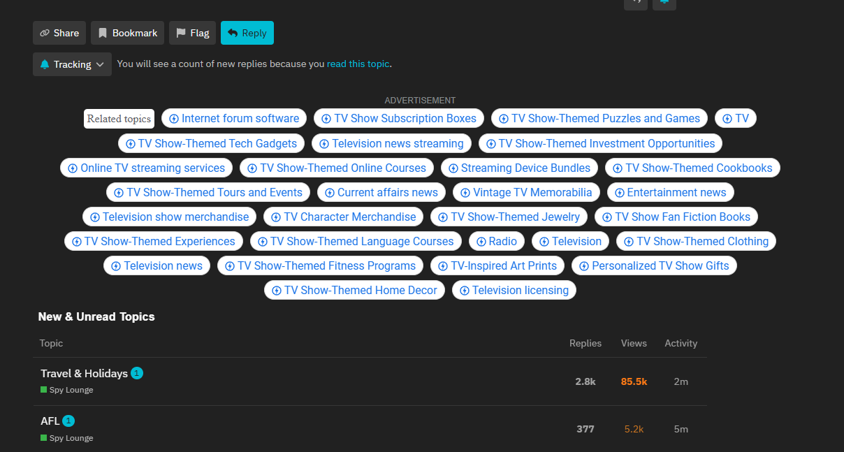Click the Share link button
The image size is (844, 452).
(59, 33)
